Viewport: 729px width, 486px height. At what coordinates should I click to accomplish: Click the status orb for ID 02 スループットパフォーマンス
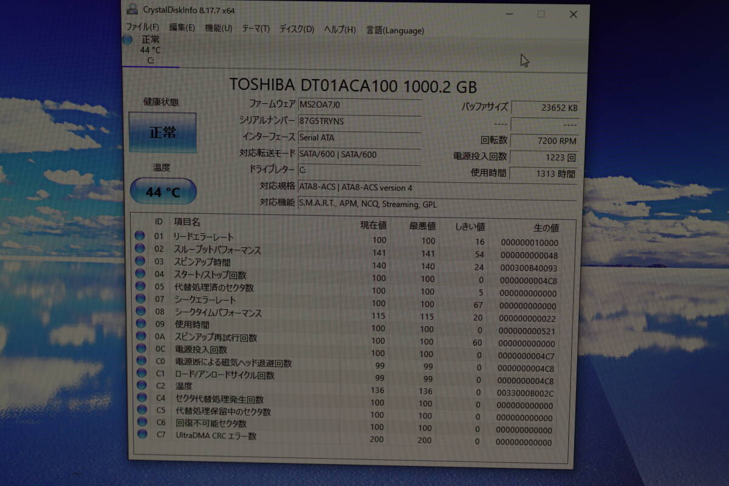(140, 248)
